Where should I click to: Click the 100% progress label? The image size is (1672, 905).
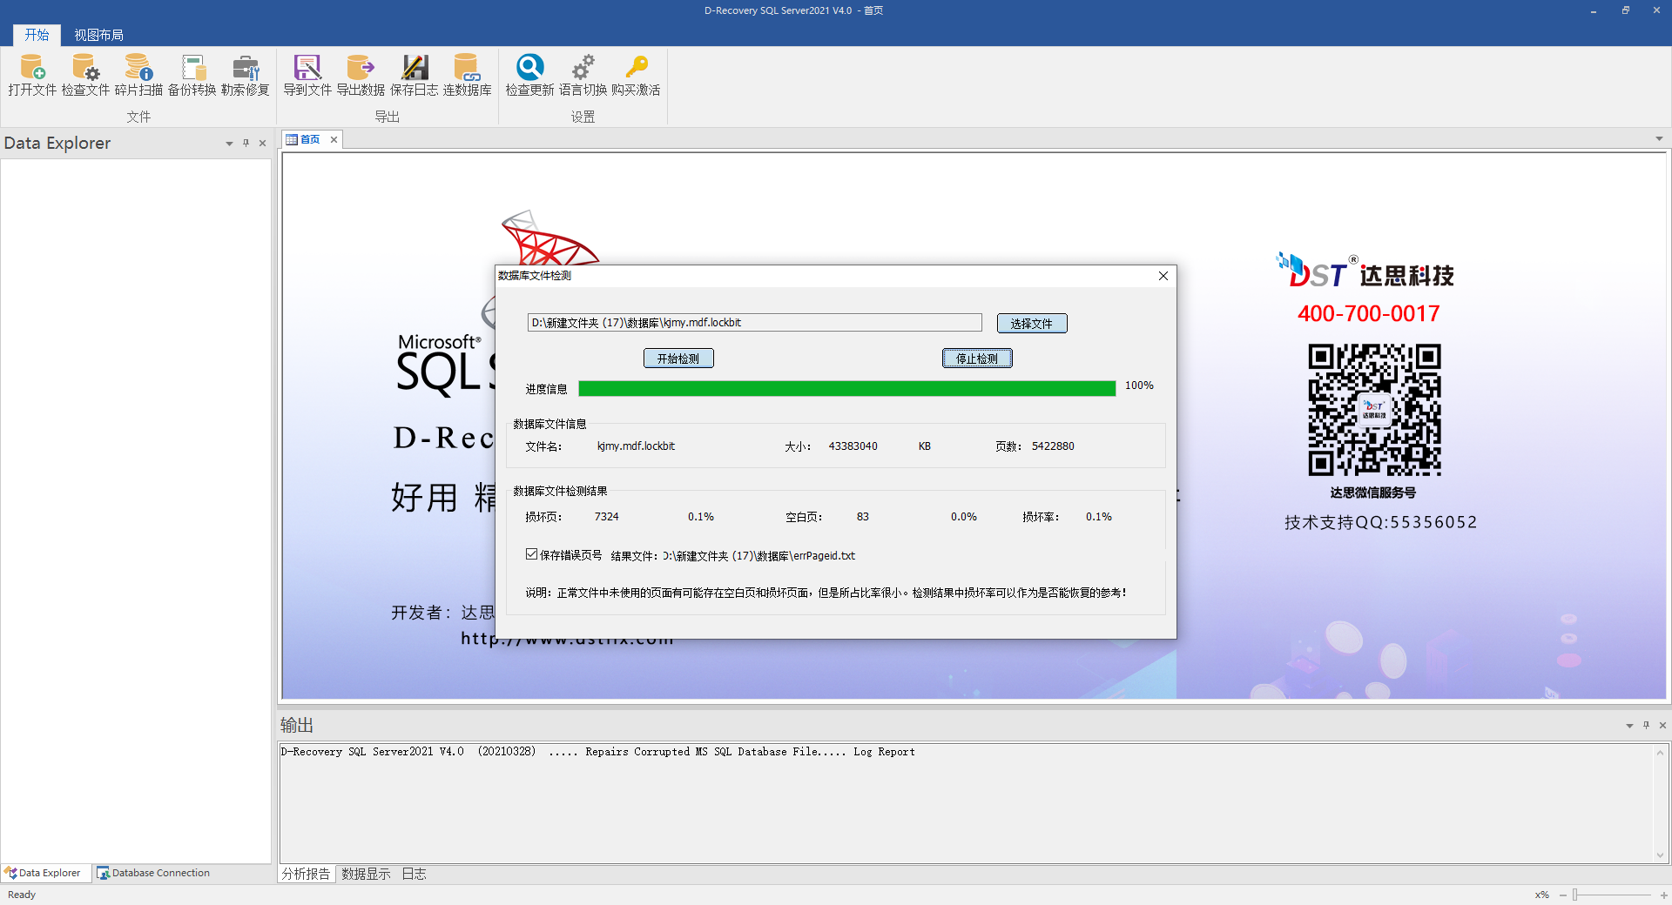pyautogui.click(x=1139, y=385)
